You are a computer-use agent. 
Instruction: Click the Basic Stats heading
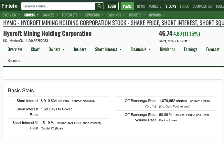click(x=21, y=90)
